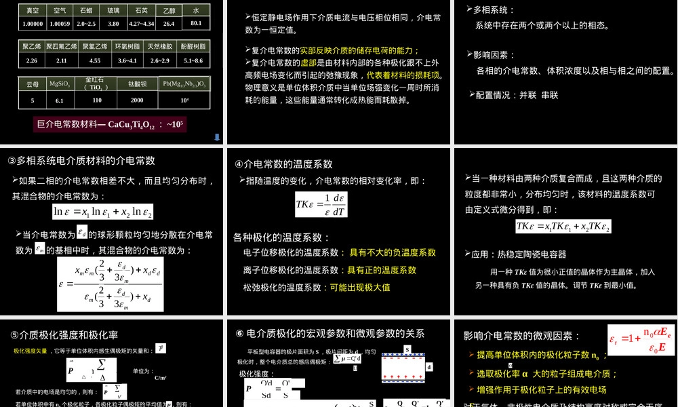Viewport: 678px width, 407px height.
Task: Select the table cell labeled 石蜡
Action: coord(86,10)
